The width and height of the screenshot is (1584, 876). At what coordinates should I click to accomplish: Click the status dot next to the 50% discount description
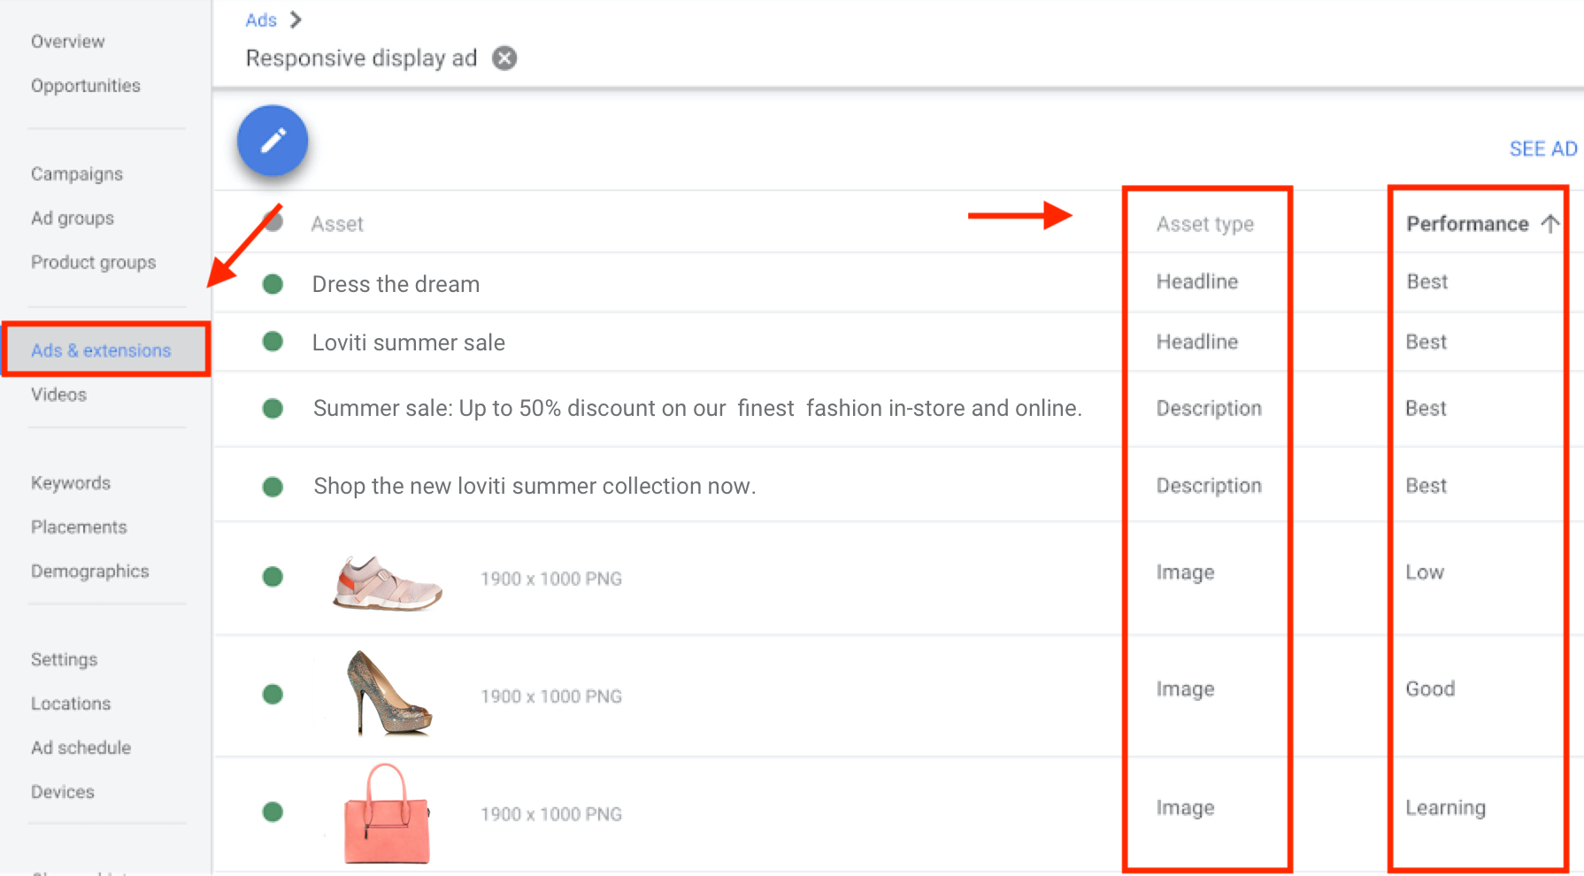click(273, 409)
